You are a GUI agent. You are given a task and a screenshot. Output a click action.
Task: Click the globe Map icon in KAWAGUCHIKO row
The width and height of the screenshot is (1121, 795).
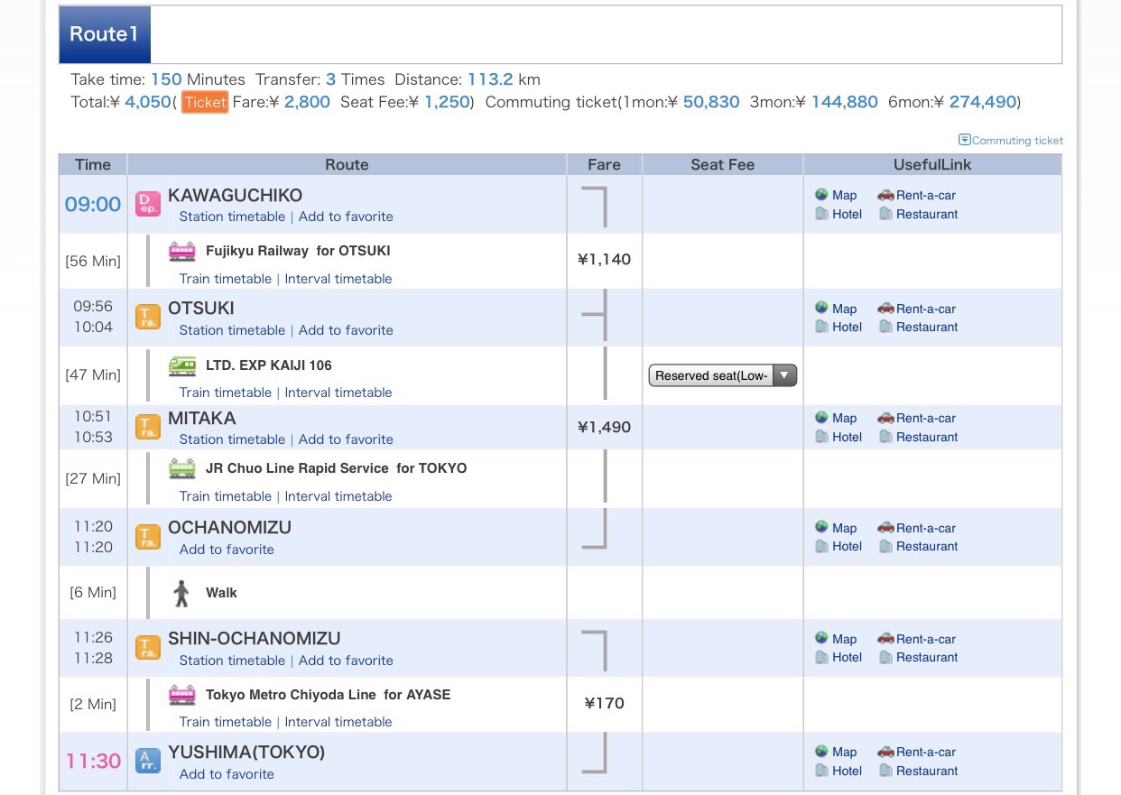[x=821, y=194]
